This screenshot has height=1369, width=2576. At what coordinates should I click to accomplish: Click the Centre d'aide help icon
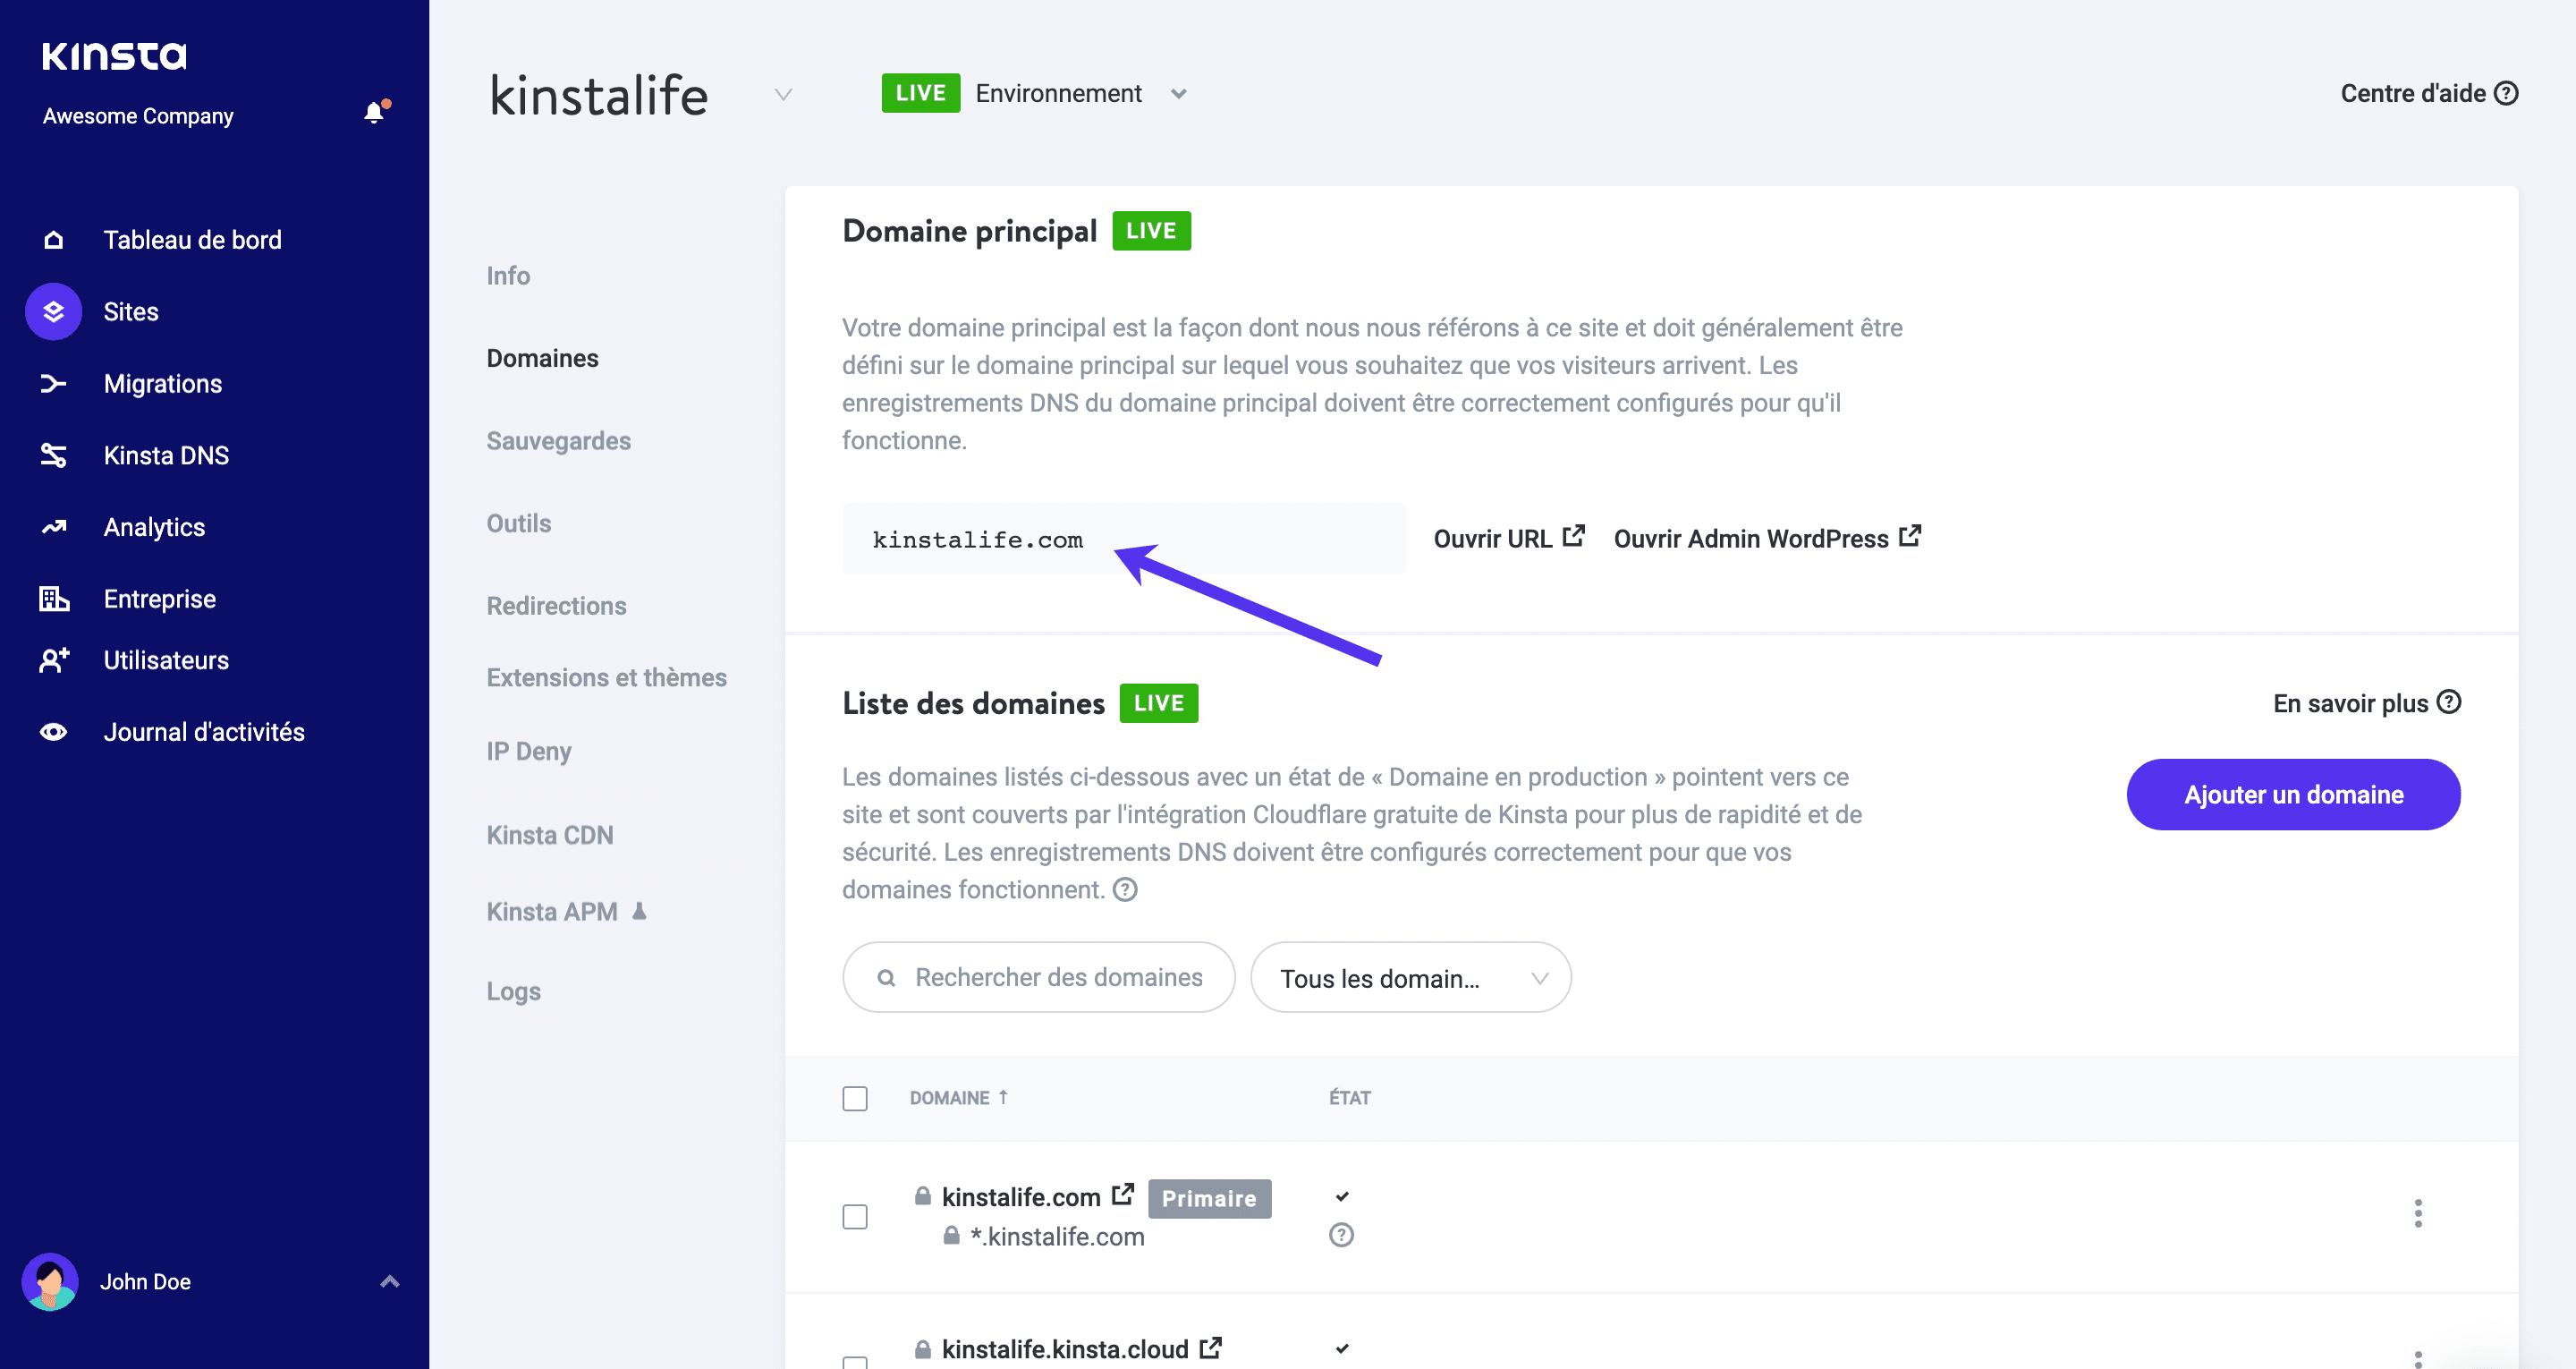click(2506, 93)
